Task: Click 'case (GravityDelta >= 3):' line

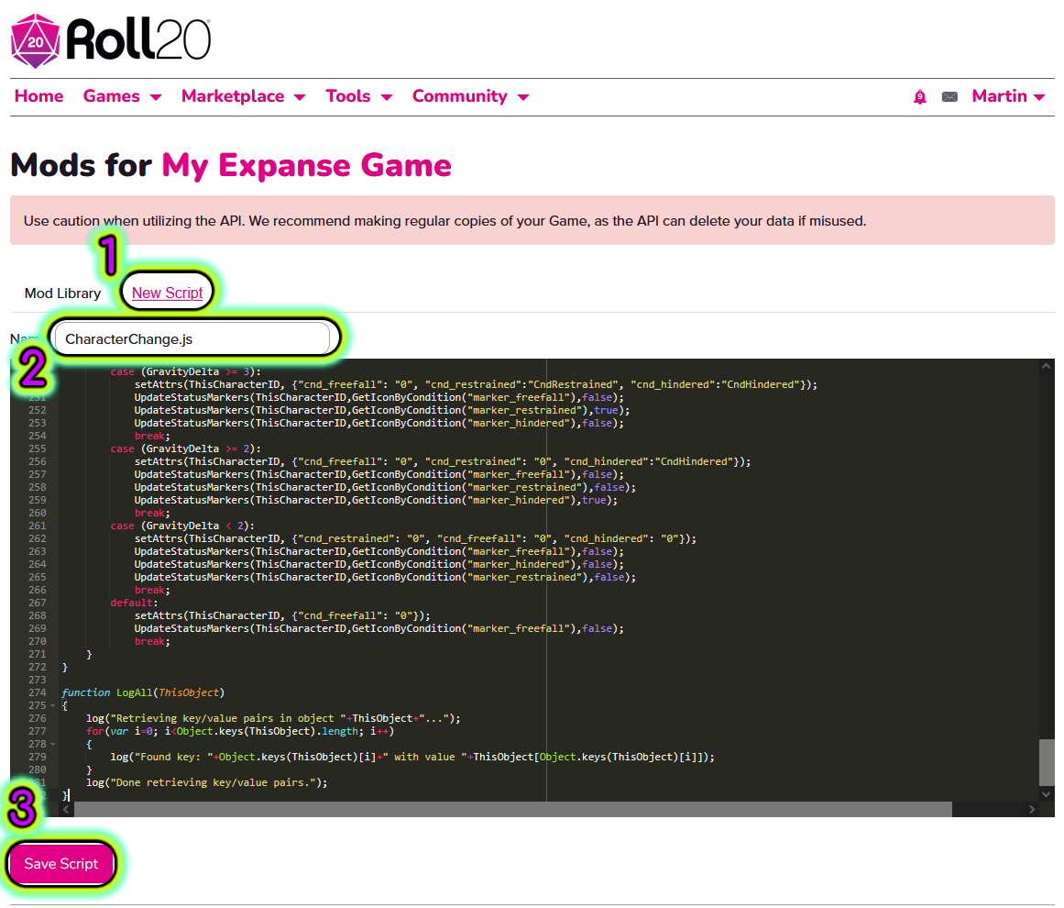Action: 185,371
